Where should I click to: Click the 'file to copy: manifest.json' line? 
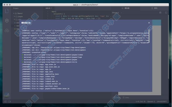[x=40, y=86]
